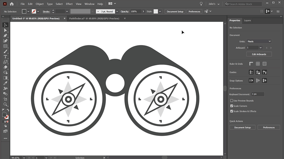Click the Search Adobe Stock field

[x=243, y=4]
